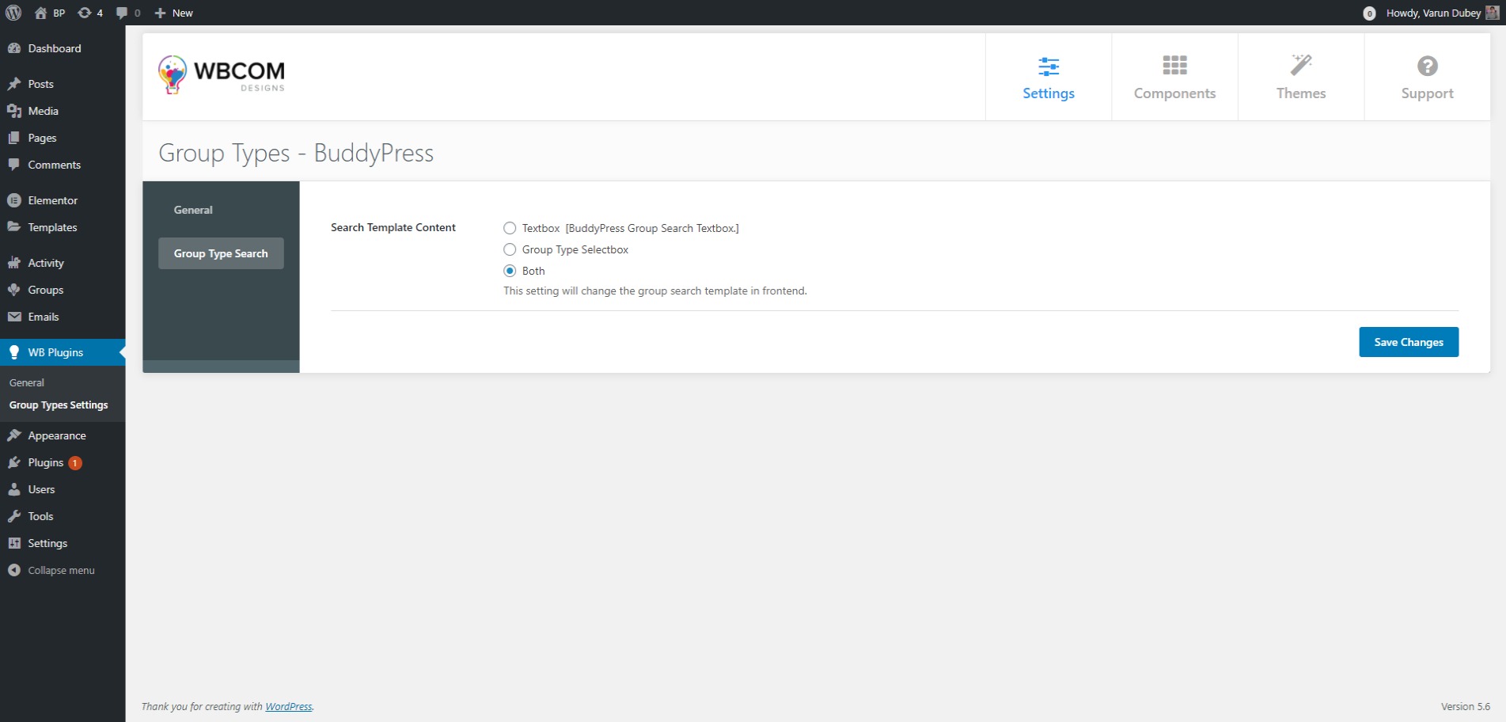Open General submenu under WB Plugins
This screenshot has height=722, width=1506.
click(x=27, y=382)
